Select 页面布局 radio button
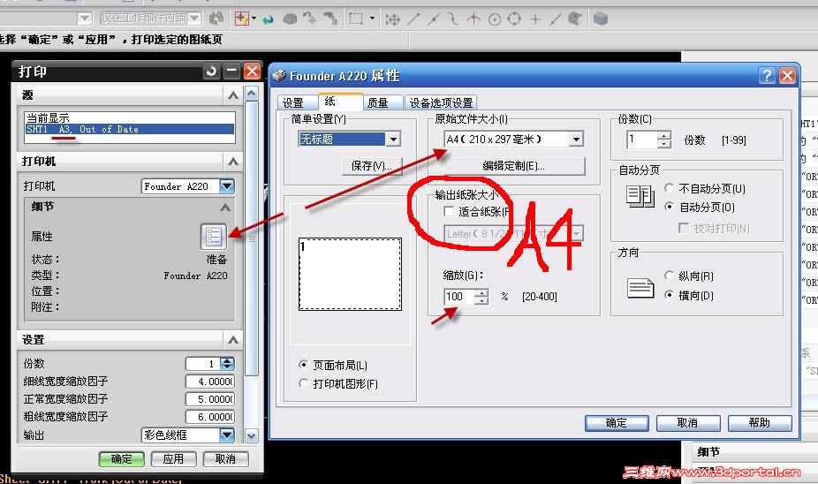Viewport: 818px width, 484px height. click(x=303, y=365)
